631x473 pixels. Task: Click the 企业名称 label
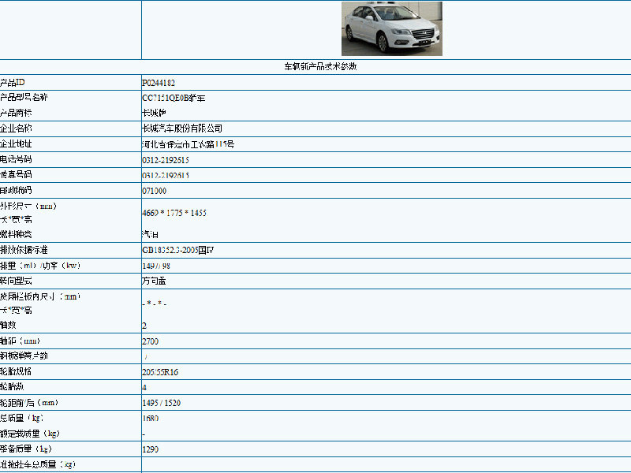click(16, 128)
